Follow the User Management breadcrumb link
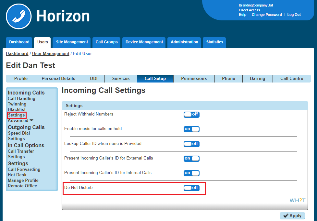317x221 pixels. [x=51, y=54]
